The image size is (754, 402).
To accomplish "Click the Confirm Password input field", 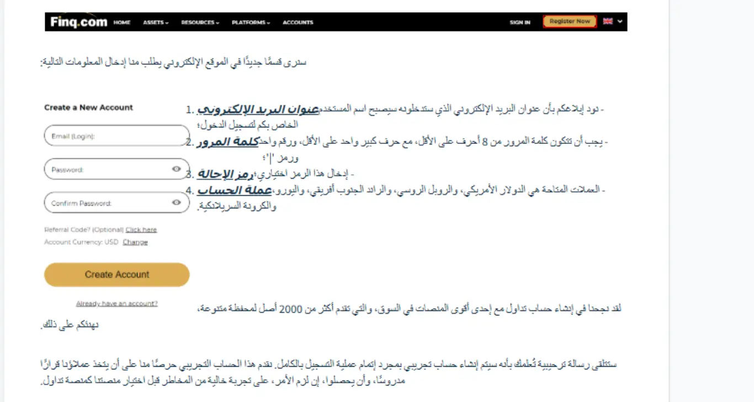I will click(116, 203).
